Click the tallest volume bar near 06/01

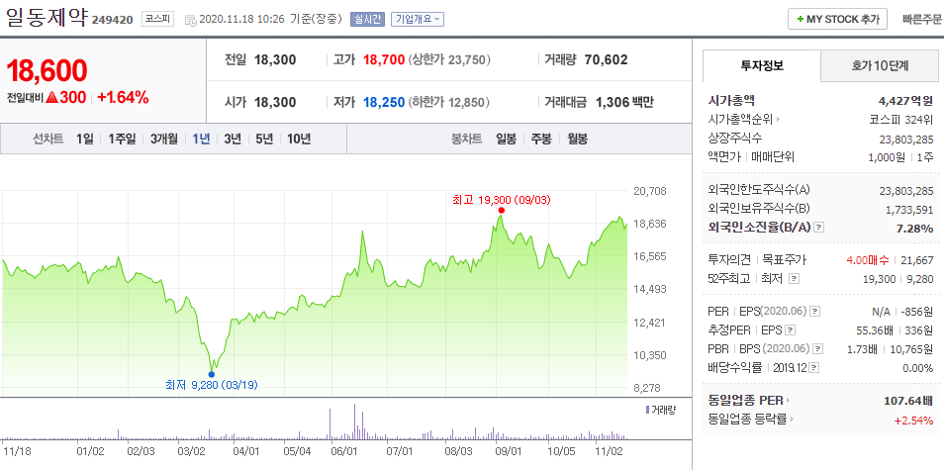(354, 422)
